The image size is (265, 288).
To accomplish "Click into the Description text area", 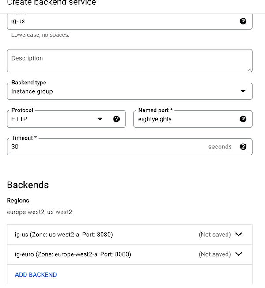I will coord(129,61).
